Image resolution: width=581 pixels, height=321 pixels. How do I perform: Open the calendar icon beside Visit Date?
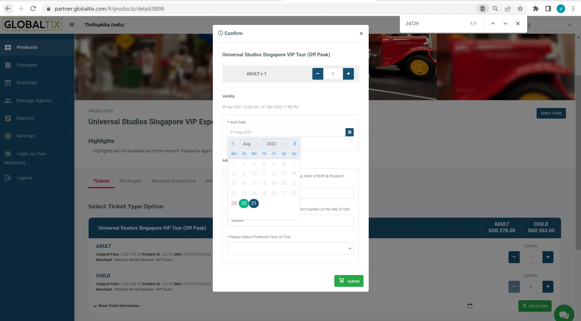349,132
